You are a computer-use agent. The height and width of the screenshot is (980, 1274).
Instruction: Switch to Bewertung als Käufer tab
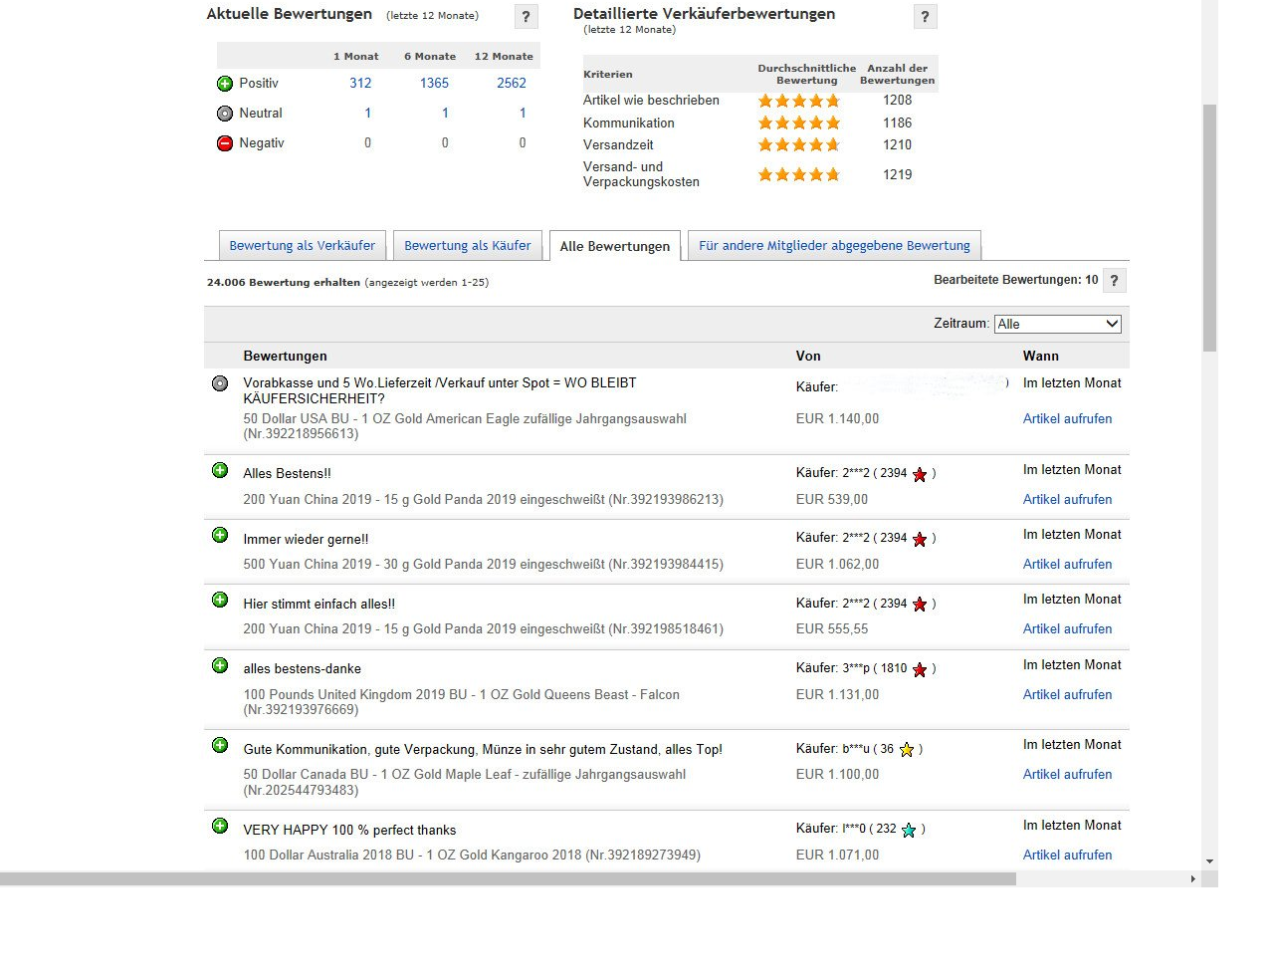pyautogui.click(x=468, y=246)
